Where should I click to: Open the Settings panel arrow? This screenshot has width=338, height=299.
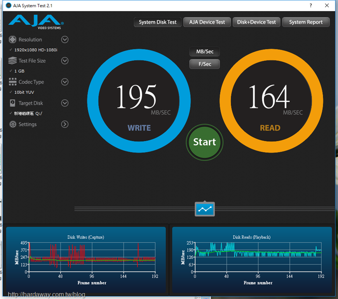click(64, 124)
